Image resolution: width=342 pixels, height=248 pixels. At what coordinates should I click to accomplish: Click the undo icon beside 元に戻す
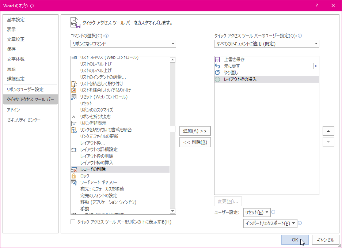[217, 66]
